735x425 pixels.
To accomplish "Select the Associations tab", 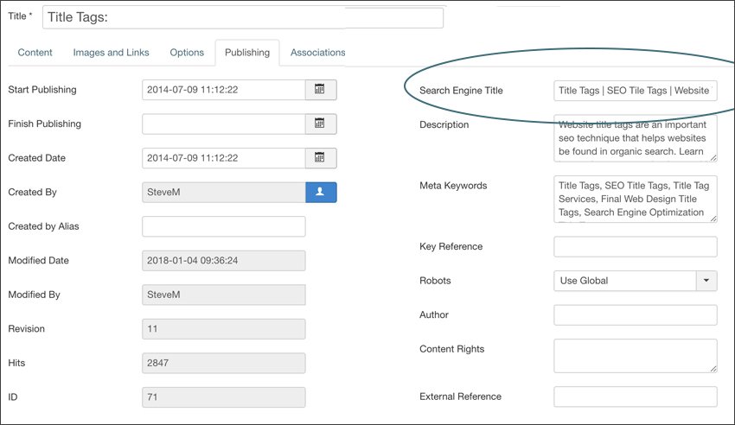I will coord(318,53).
